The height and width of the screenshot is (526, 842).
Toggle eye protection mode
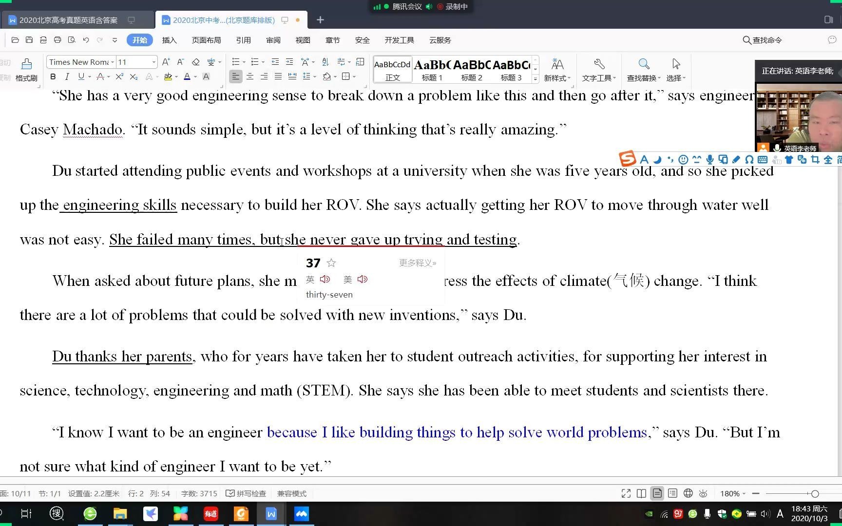tap(703, 493)
